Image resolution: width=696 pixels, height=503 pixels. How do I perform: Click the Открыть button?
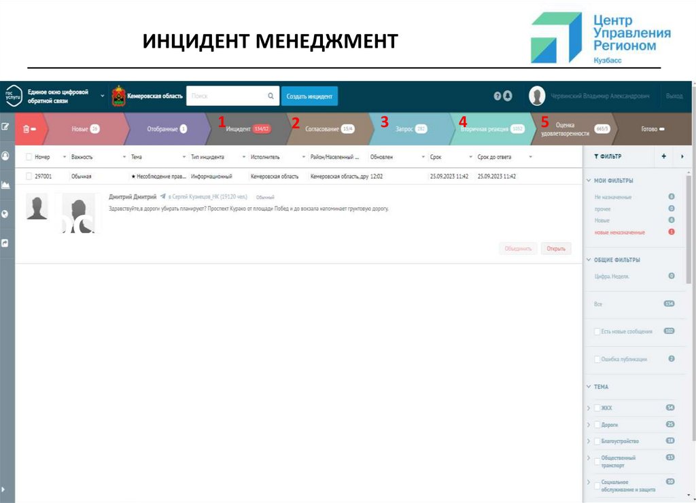556,249
